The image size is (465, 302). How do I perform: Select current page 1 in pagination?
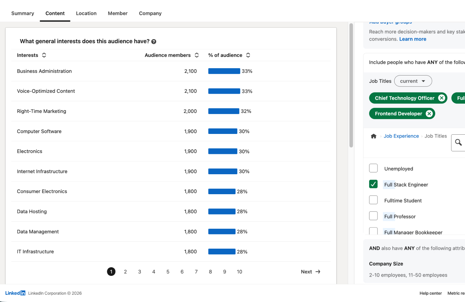point(111,272)
